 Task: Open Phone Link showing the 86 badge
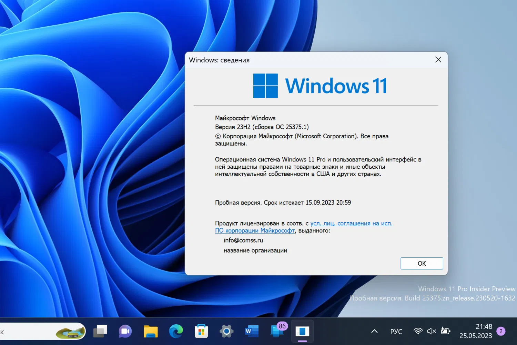point(277,331)
